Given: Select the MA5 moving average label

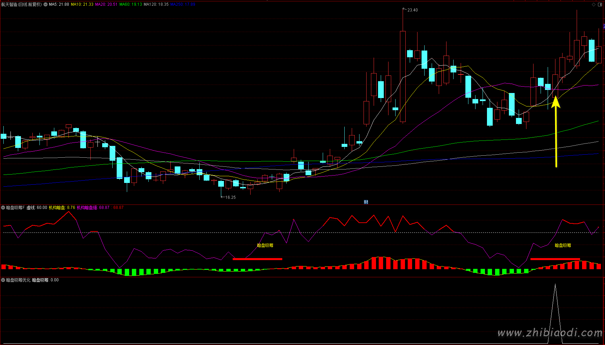Looking at the screenshot, I should pos(59,4).
